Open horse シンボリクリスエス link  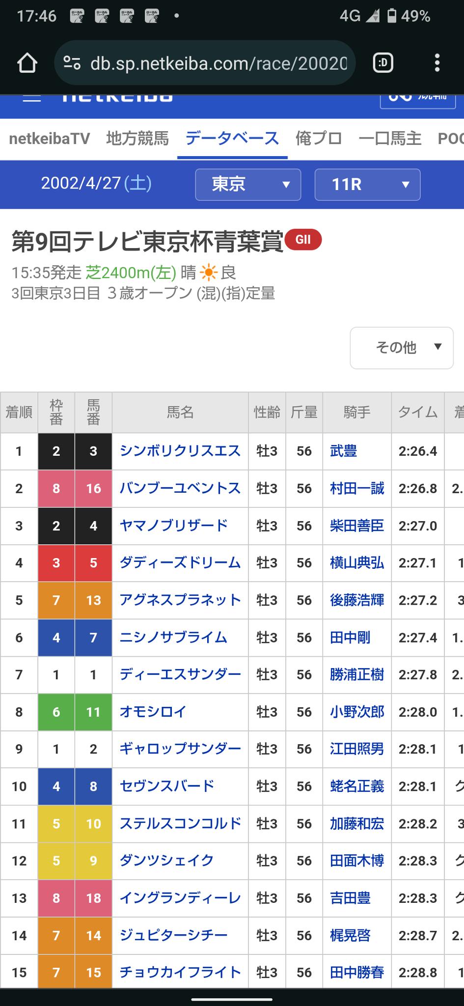(180, 451)
